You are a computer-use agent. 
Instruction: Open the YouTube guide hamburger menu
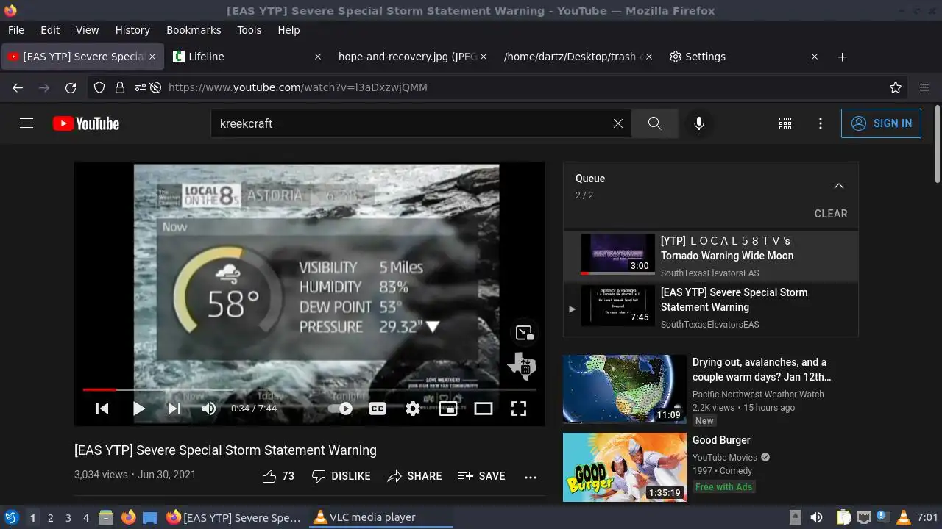[26, 123]
